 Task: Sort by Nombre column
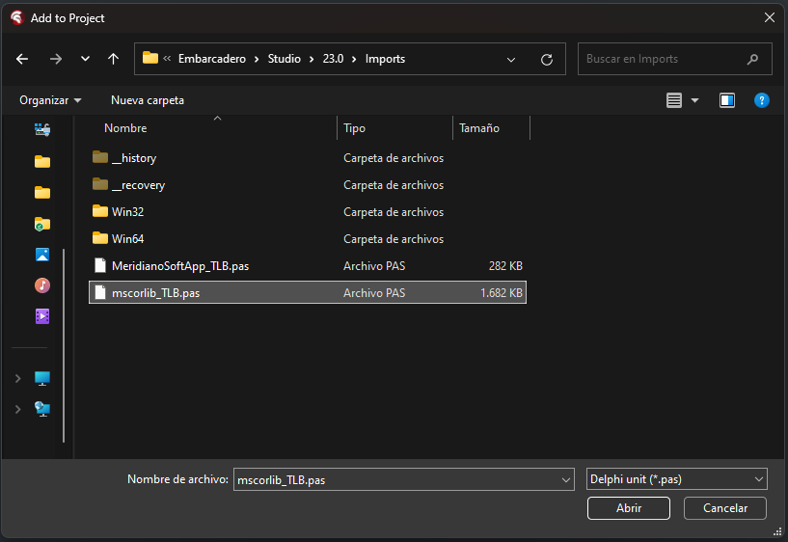pos(125,128)
